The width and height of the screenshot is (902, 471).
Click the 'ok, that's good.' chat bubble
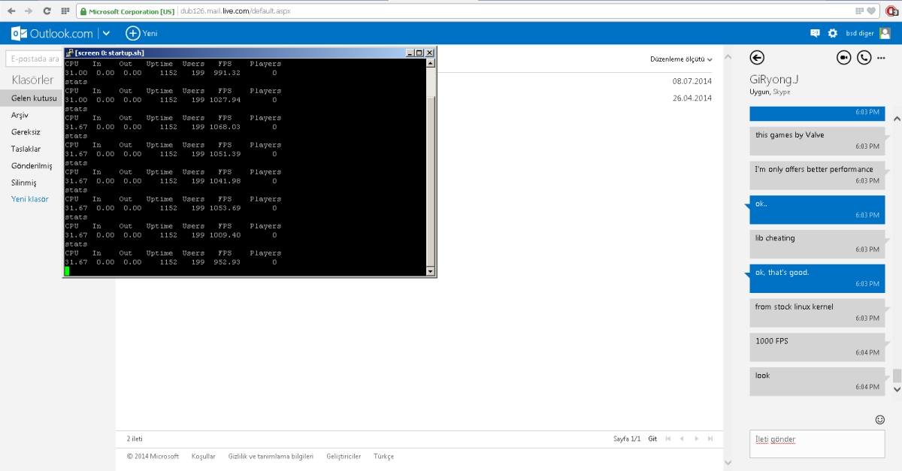click(817, 277)
